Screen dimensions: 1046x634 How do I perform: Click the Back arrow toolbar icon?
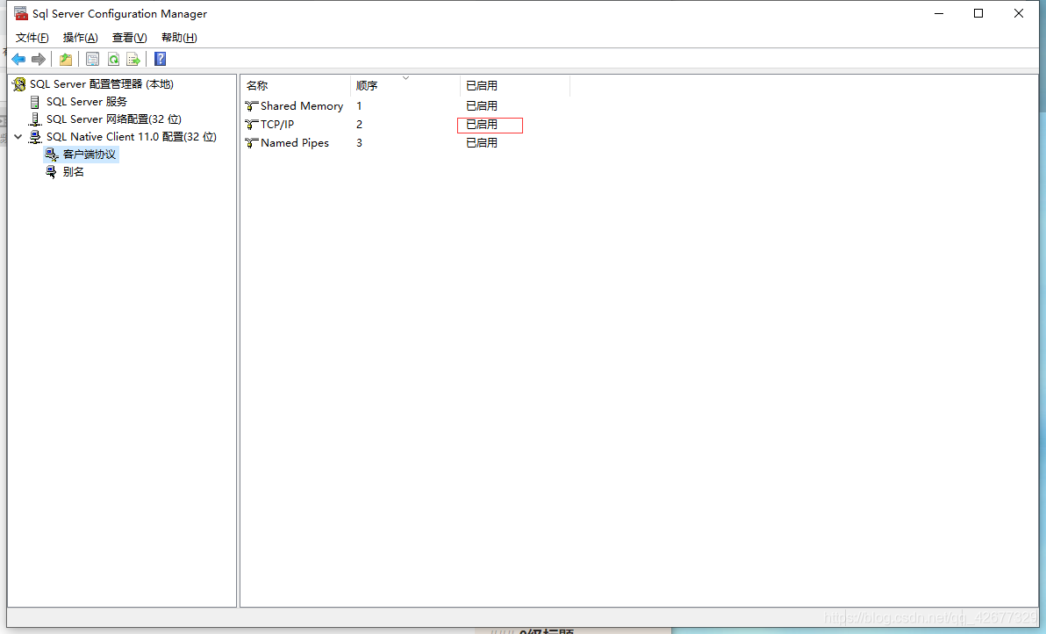pos(18,60)
